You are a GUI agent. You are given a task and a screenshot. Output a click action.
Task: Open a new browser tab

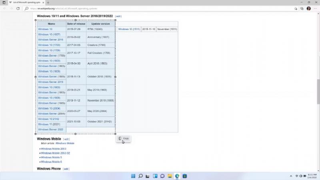pyautogui.click(x=48, y=3)
